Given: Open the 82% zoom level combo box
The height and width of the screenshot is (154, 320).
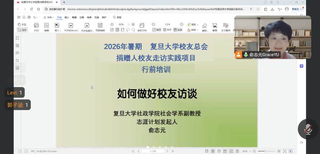Looking at the screenshot, I should 122,24.
